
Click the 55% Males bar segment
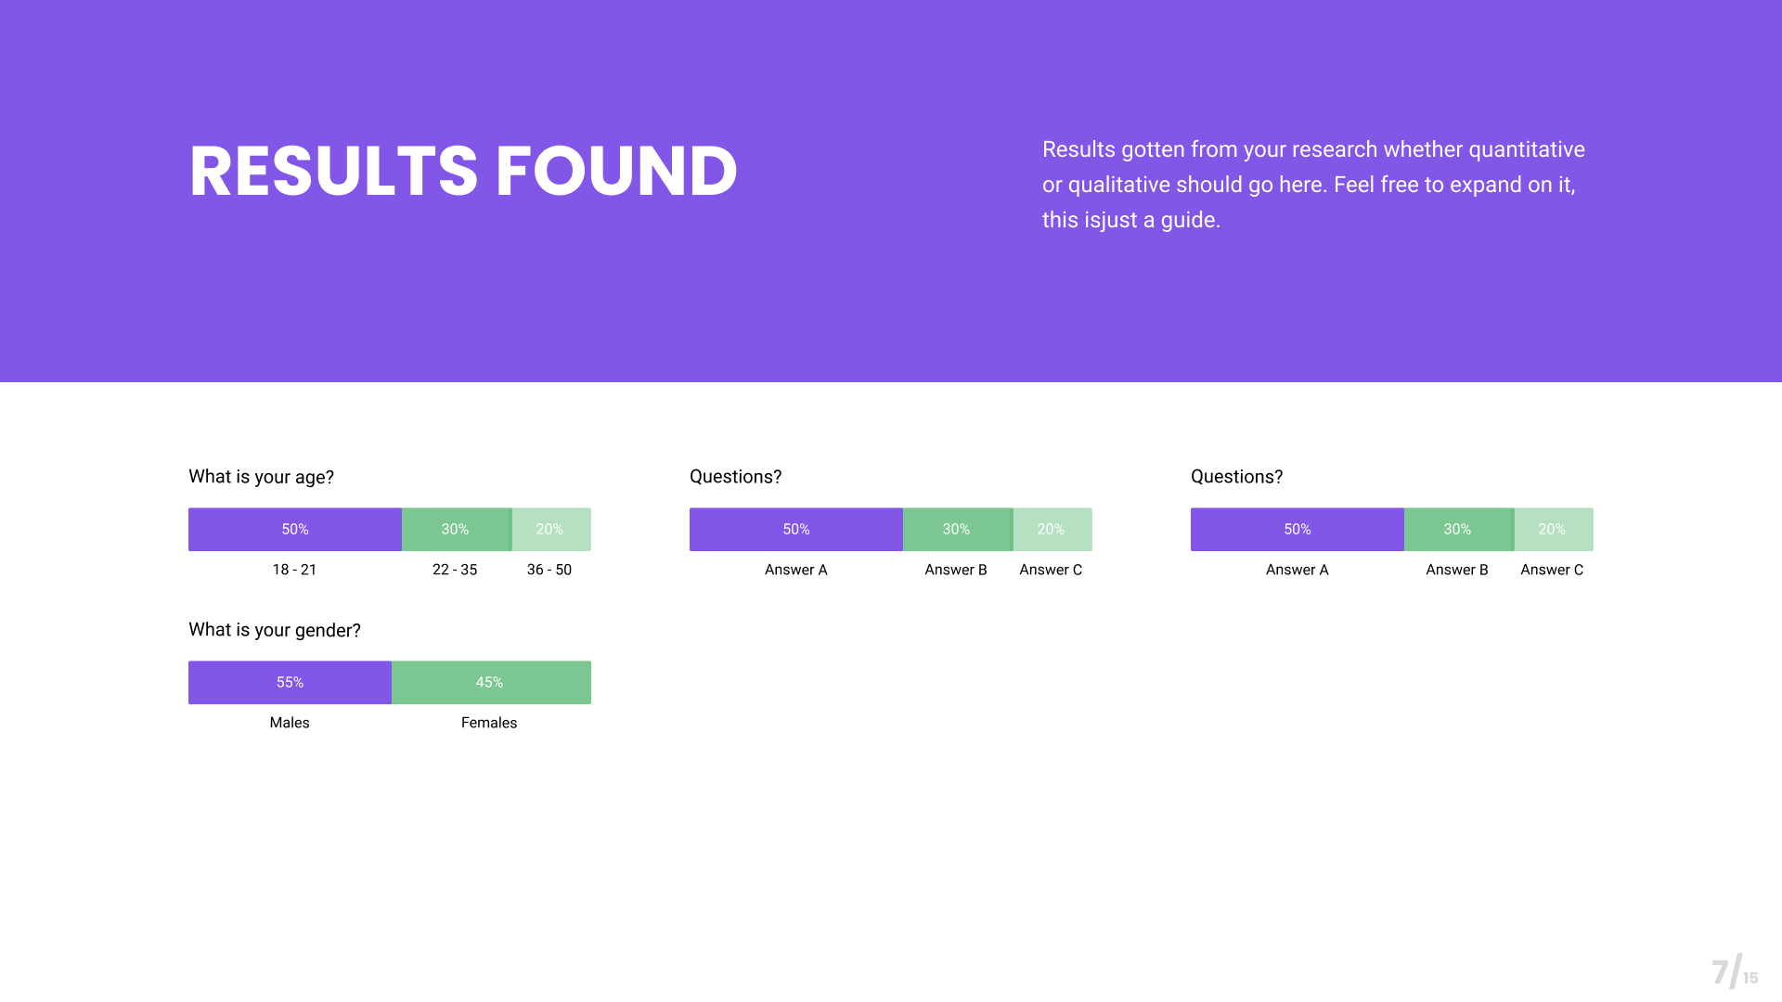pyautogui.click(x=290, y=683)
